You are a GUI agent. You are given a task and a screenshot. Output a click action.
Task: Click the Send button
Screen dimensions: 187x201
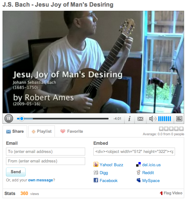[x=16, y=172]
